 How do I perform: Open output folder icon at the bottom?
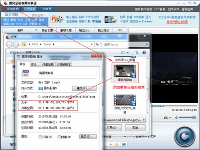click(x=117, y=144)
